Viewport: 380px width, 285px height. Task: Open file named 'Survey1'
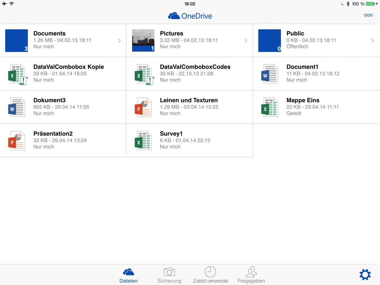click(x=171, y=134)
